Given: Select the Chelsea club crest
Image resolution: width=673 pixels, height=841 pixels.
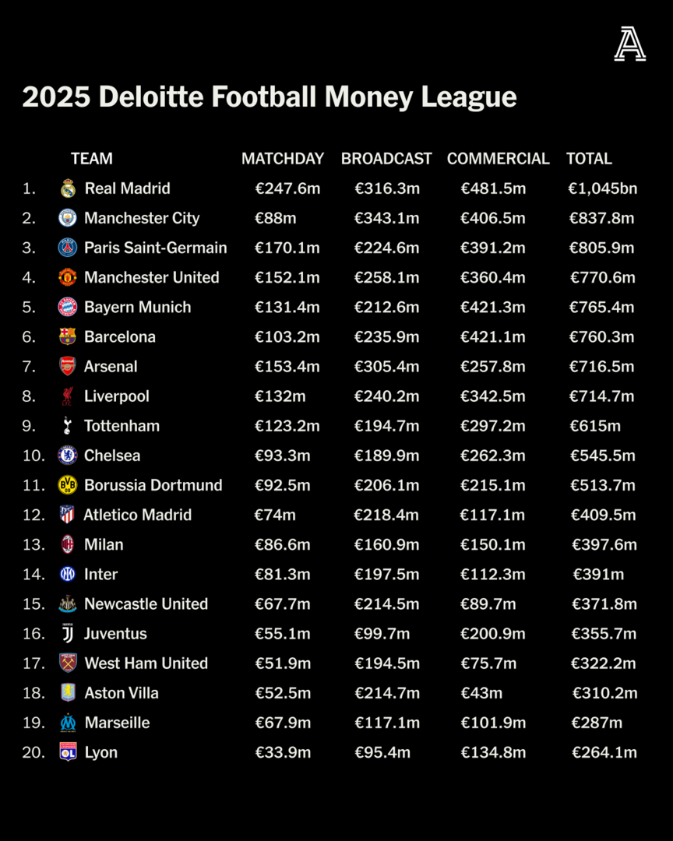Looking at the screenshot, I should coord(68,456).
